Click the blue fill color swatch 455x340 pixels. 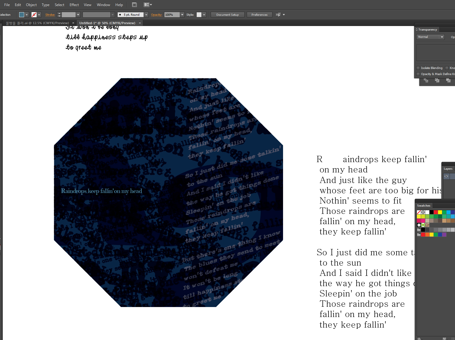click(21, 15)
